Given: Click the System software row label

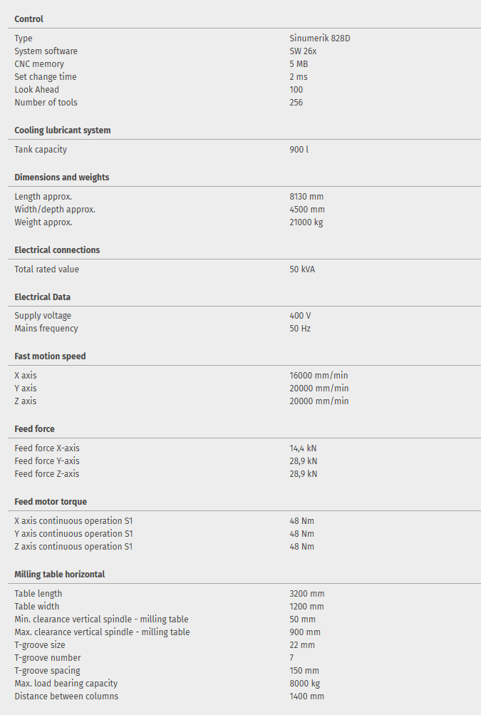Looking at the screenshot, I should coord(46,51).
